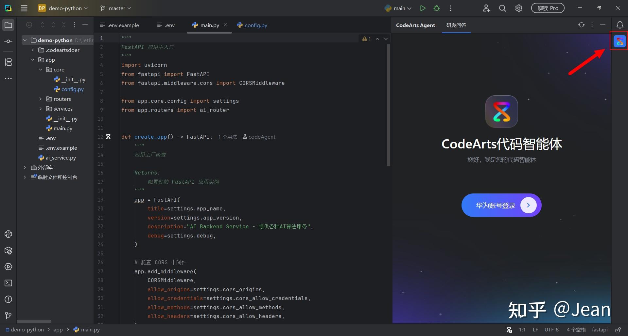Screen dimensions: 628x336
Task: Switch to .env editor tab
Action: click(166, 25)
